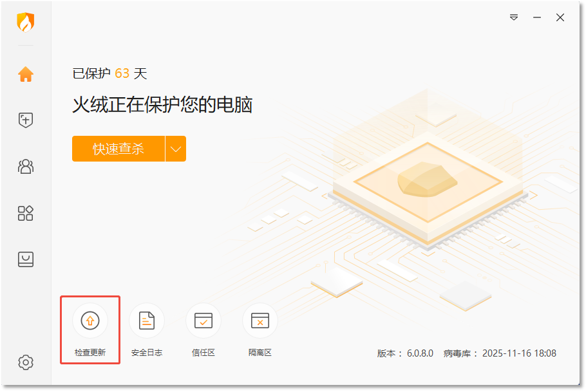Open the Access Control people icon

[x=25, y=167]
